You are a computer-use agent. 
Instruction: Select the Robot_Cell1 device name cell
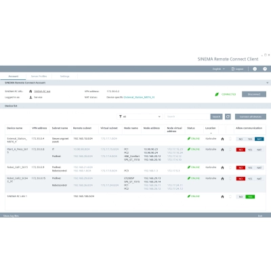point(18,167)
